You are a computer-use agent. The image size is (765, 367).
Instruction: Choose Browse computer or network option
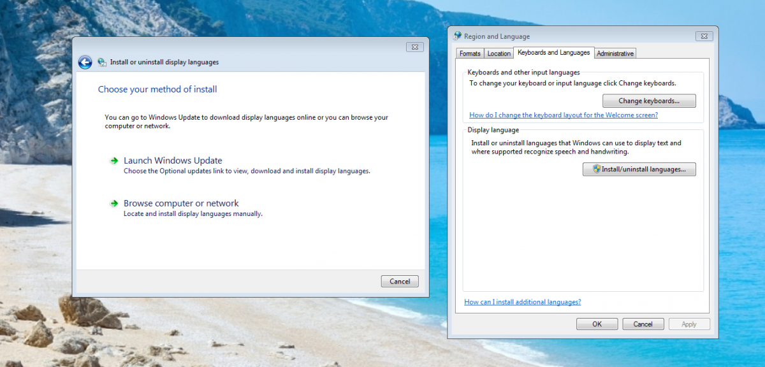pyautogui.click(x=181, y=203)
